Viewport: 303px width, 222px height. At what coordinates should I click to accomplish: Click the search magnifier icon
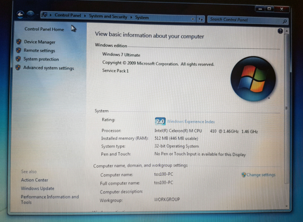click(x=285, y=21)
